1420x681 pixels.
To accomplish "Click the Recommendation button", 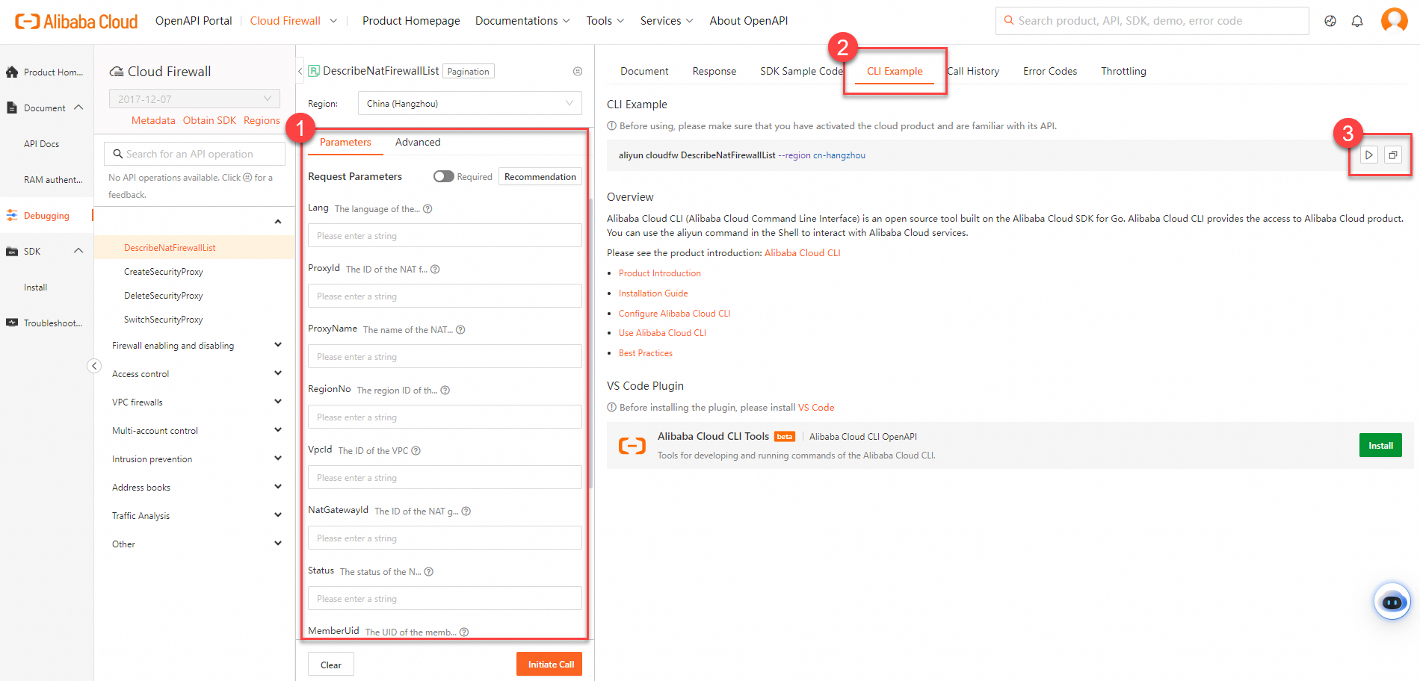I will 540,176.
